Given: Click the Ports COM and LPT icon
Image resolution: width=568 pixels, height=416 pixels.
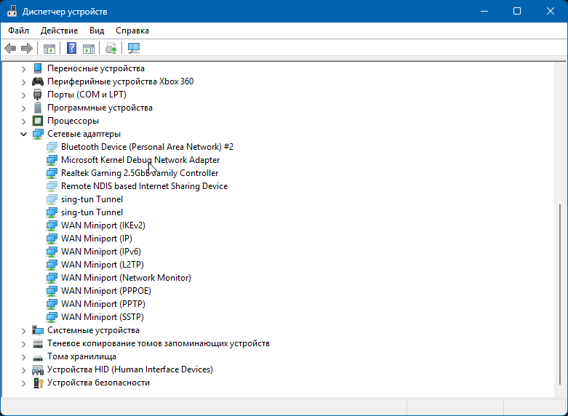Looking at the screenshot, I should coord(38,95).
